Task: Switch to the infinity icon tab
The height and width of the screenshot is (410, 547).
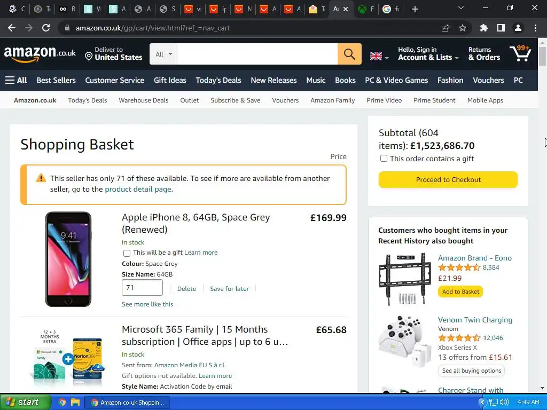Action: [67, 9]
